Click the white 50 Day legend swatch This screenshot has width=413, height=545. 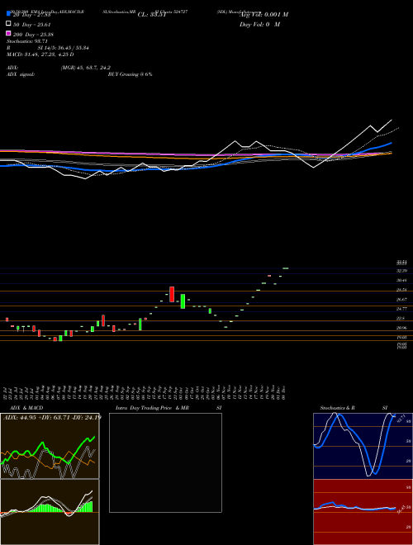pyautogui.click(x=8, y=24)
